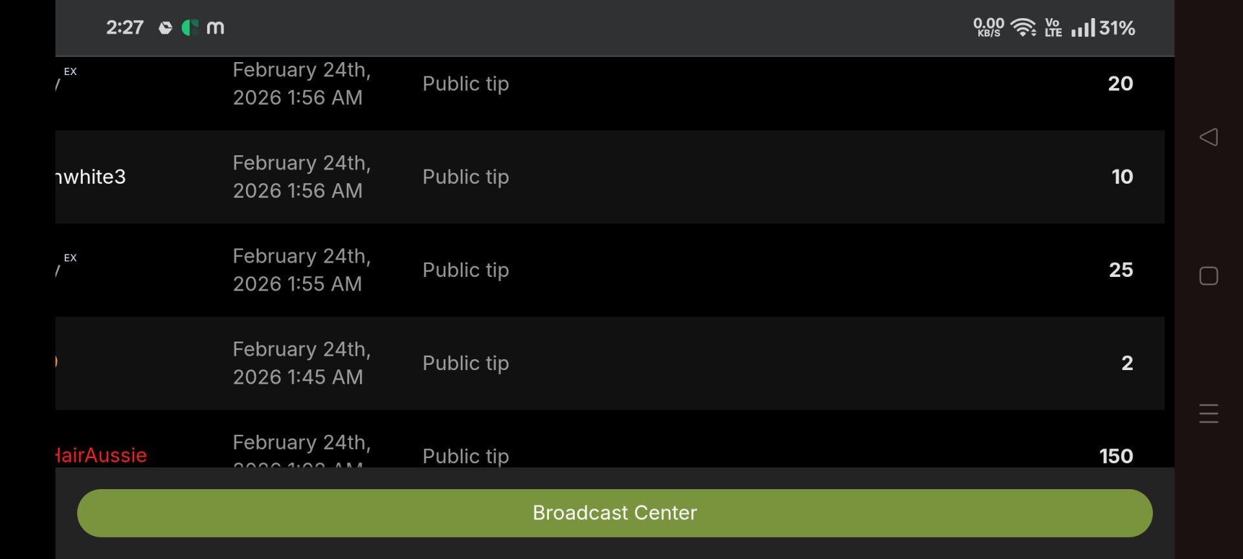Screen dimensions: 1243x559
Task: Tap the 'm' notification icon in status bar
Action: [215, 28]
